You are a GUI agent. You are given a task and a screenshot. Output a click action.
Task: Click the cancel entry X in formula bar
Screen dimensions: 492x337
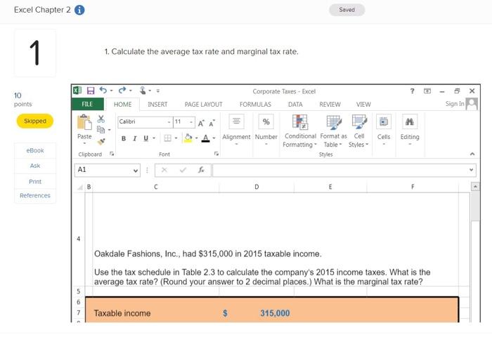coord(164,170)
